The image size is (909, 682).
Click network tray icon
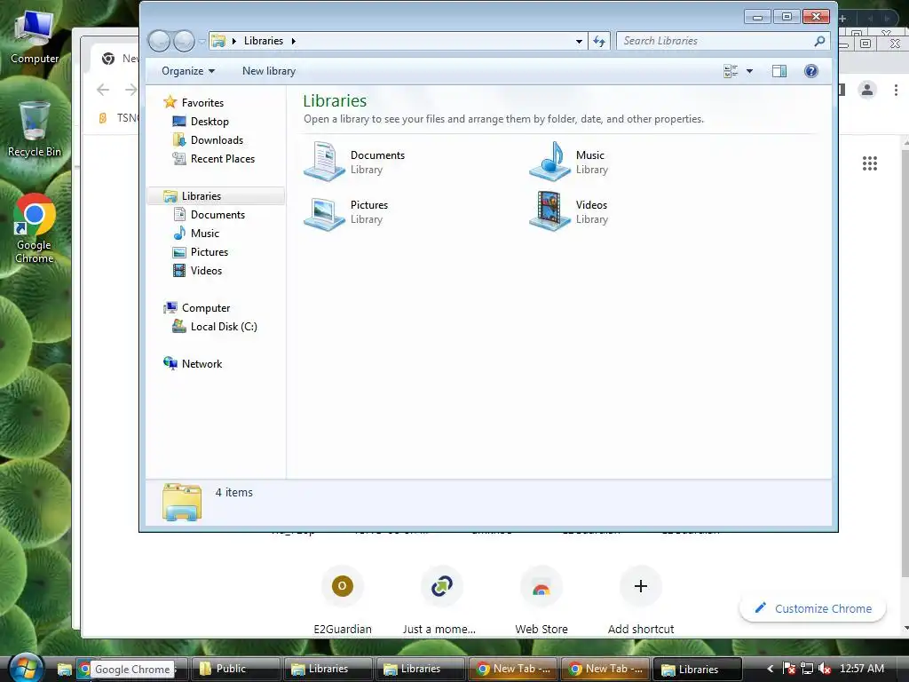click(x=806, y=669)
